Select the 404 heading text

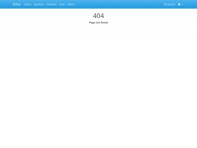pos(98,16)
